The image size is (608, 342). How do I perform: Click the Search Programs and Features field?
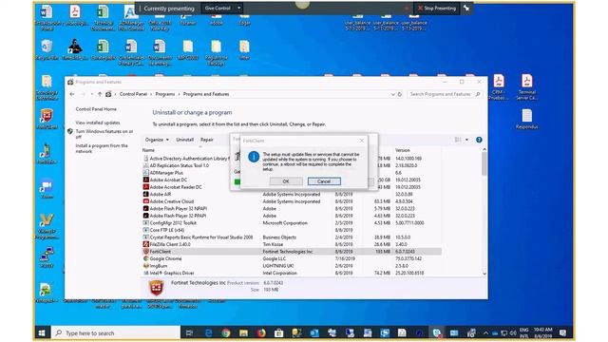point(445,94)
